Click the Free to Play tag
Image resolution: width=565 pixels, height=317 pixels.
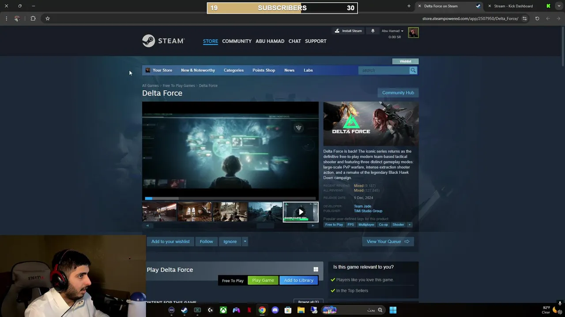coord(334,225)
